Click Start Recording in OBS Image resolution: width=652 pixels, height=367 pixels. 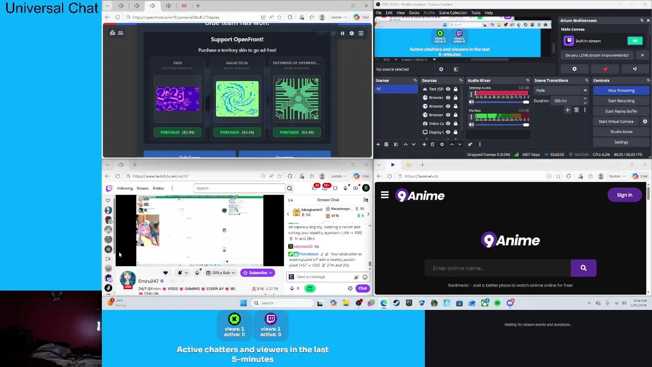pyautogui.click(x=621, y=101)
